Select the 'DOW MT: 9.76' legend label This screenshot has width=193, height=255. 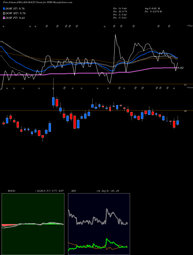pyautogui.click(x=15, y=14)
